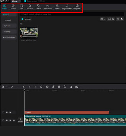Lock the main video track
Viewport: 126px width, 136px height.
tap(7, 120)
